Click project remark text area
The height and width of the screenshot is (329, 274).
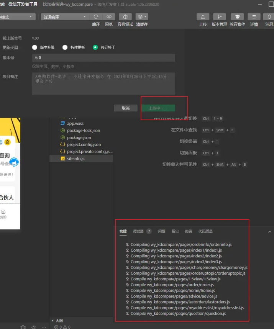(x=103, y=84)
